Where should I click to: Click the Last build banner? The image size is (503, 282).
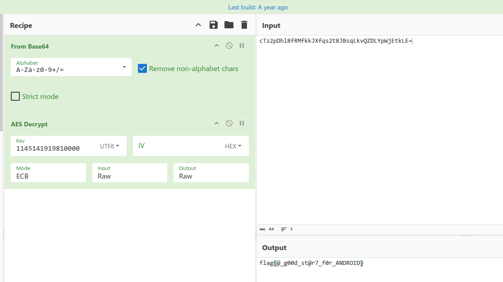(x=258, y=7)
